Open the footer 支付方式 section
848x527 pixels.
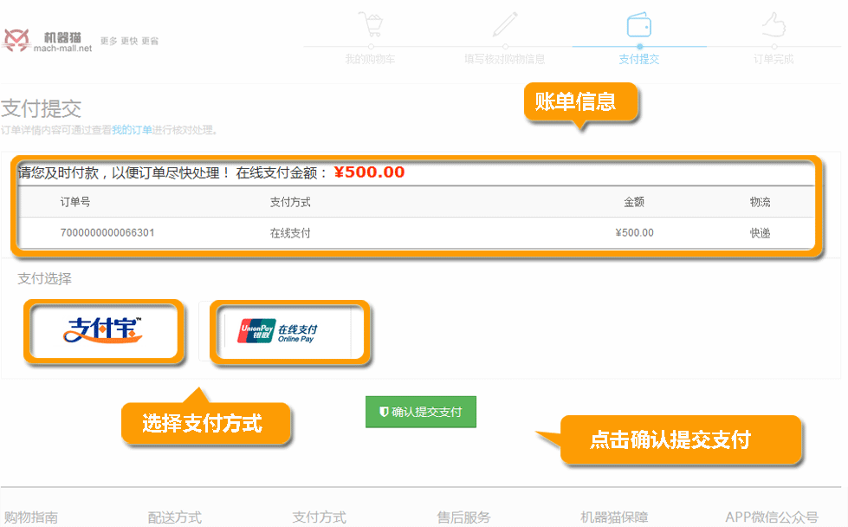pyautogui.click(x=319, y=517)
